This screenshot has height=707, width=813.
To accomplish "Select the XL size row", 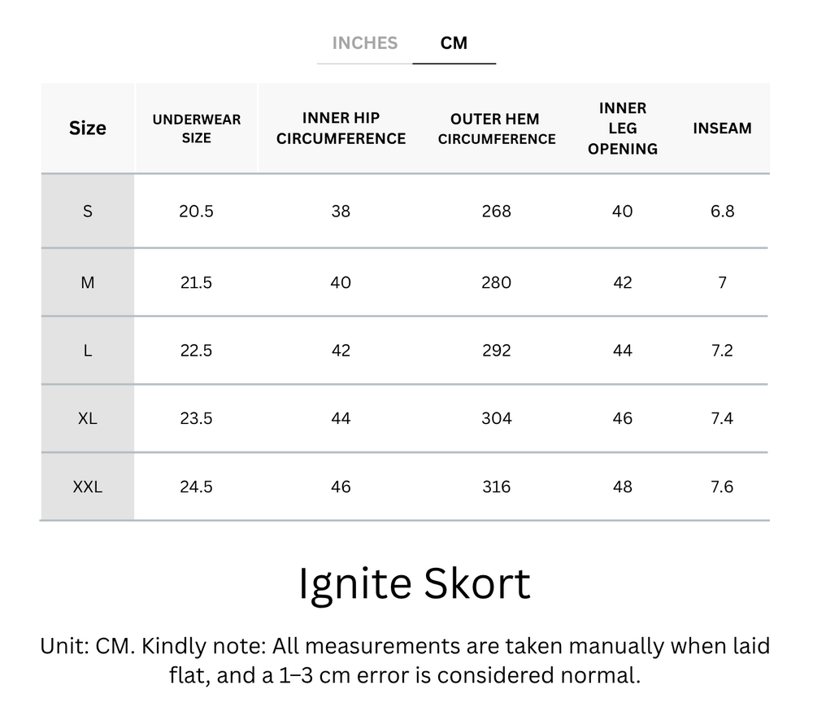I will pyautogui.click(x=86, y=418).
